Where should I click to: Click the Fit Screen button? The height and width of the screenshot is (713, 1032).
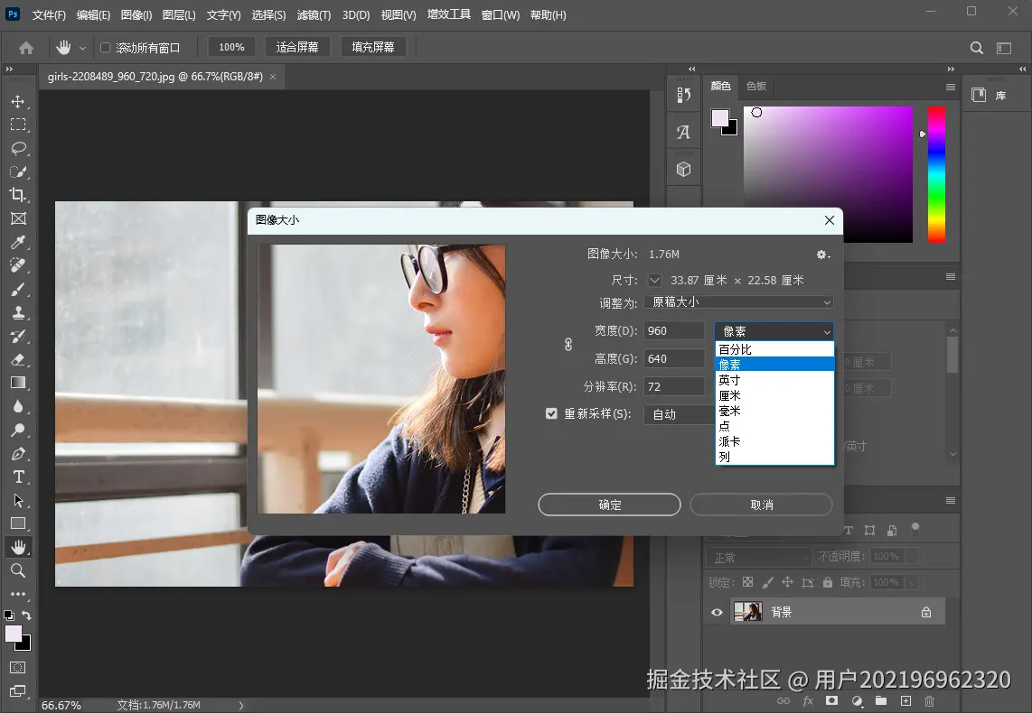point(297,47)
